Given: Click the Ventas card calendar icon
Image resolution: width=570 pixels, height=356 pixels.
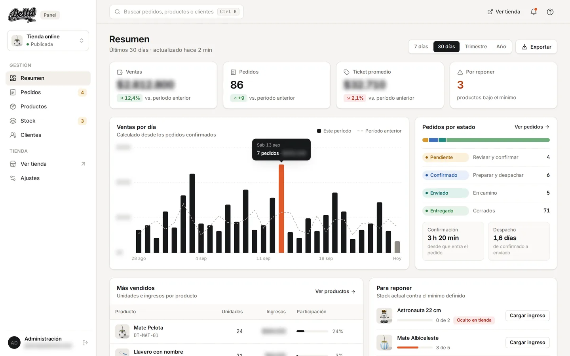Looking at the screenshot, I should point(120,72).
